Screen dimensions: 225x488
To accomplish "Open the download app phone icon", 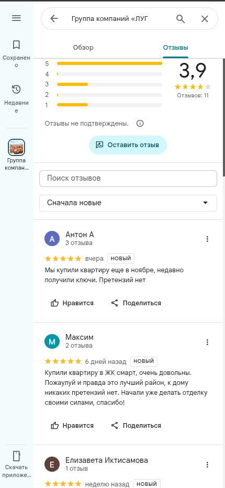I will point(16,456).
